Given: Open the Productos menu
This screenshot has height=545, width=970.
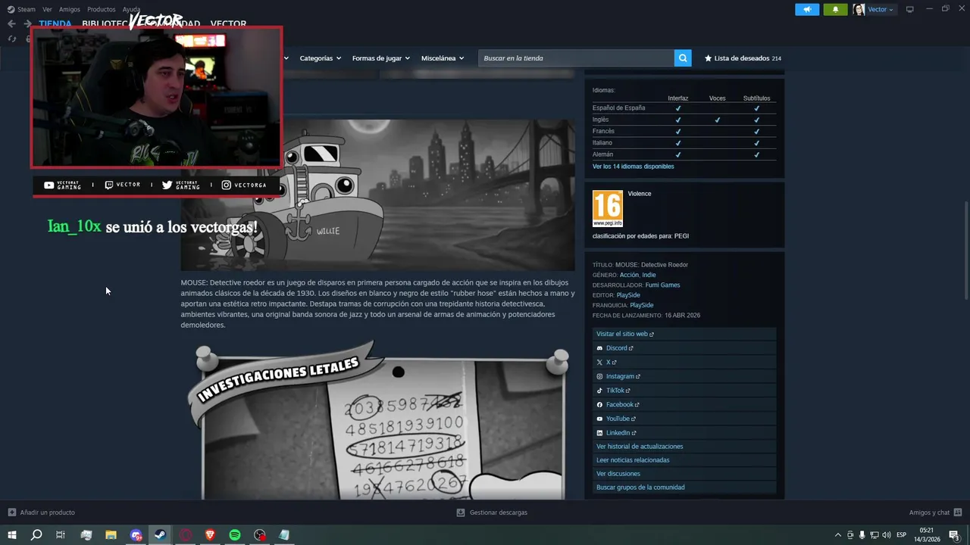Looking at the screenshot, I should pos(101,9).
